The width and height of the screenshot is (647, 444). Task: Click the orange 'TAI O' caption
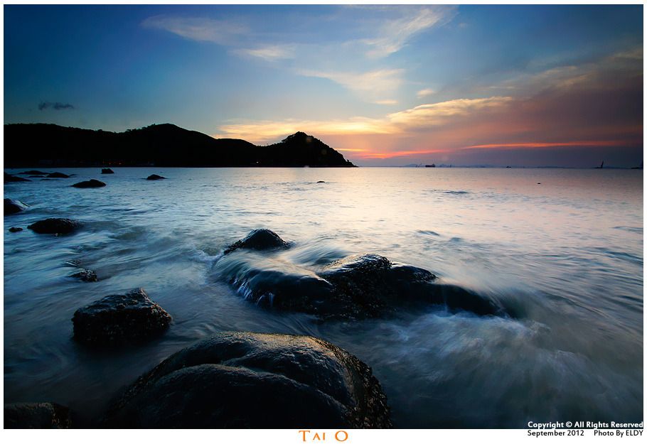click(x=323, y=435)
